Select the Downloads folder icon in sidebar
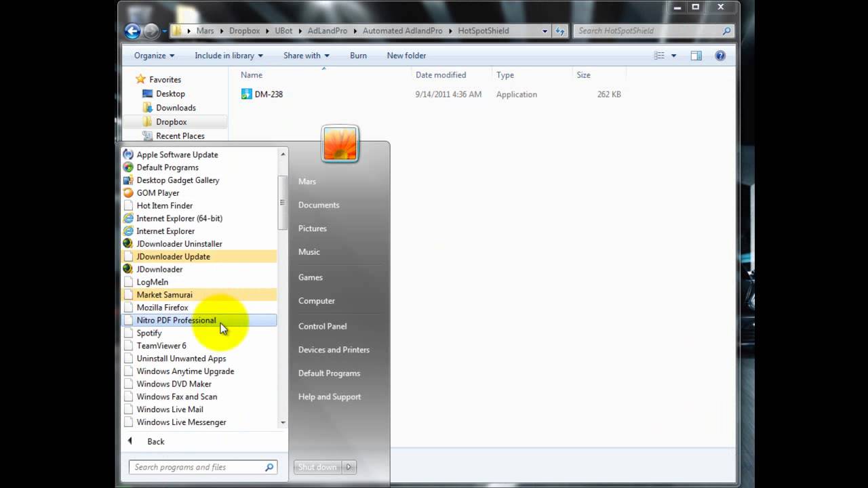The height and width of the screenshot is (488, 868). 147,108
